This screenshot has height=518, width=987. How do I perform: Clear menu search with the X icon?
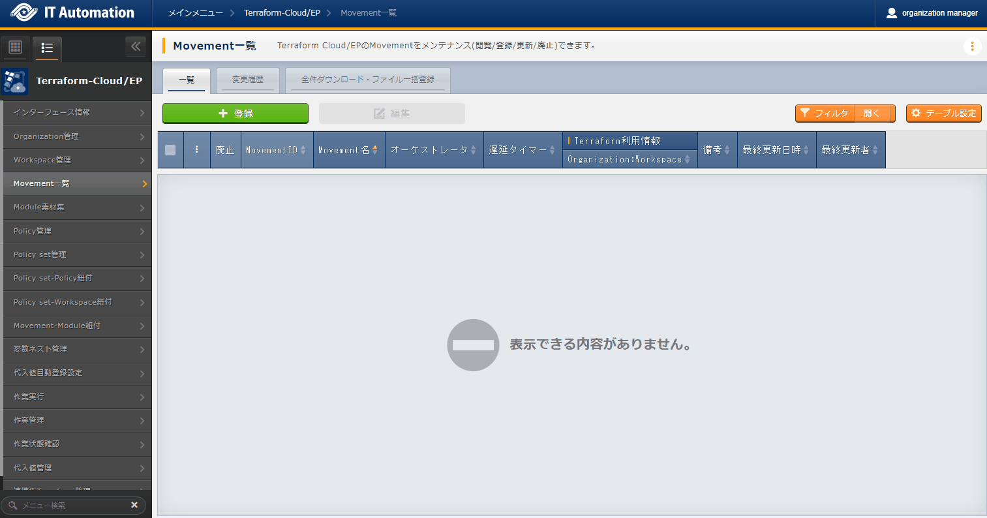(134, 505)
